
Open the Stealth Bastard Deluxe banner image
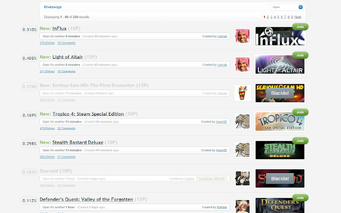(280, 150)
